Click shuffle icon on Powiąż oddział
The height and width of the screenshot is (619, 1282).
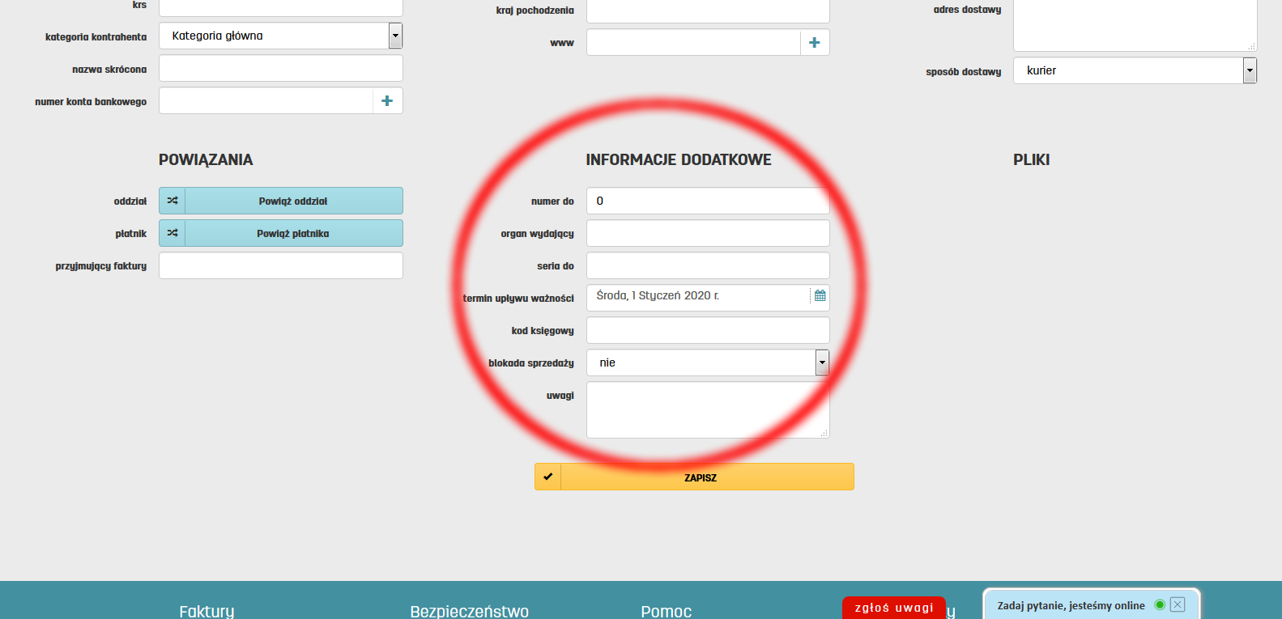pyautogui.click(x=172, y=201)
